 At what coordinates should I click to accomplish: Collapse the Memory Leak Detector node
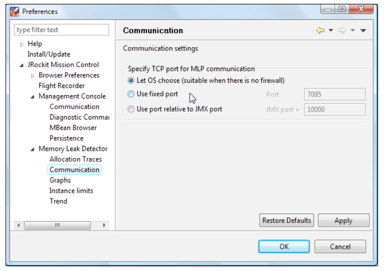[33, 149]
